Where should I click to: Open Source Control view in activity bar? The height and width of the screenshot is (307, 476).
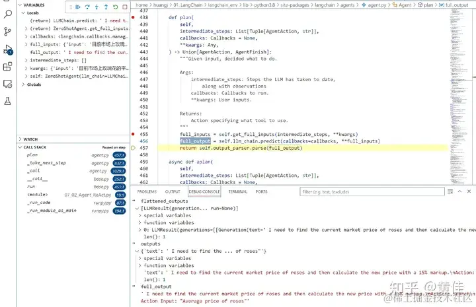tap(7, 32)
